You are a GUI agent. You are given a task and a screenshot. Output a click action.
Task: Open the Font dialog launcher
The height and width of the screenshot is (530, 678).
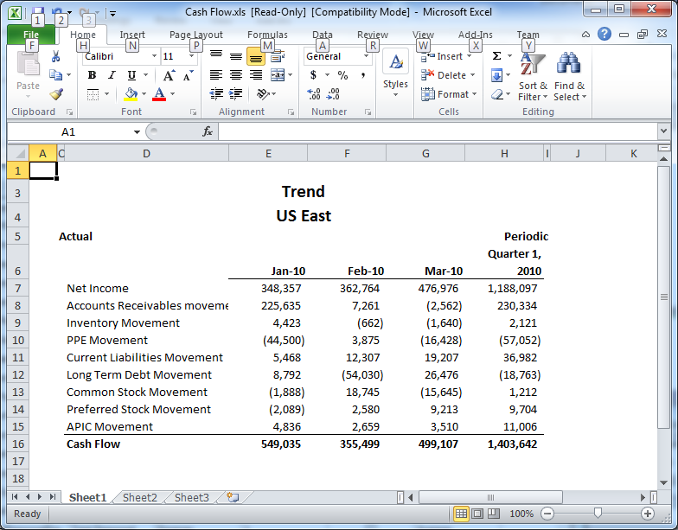tap(193, 112)
